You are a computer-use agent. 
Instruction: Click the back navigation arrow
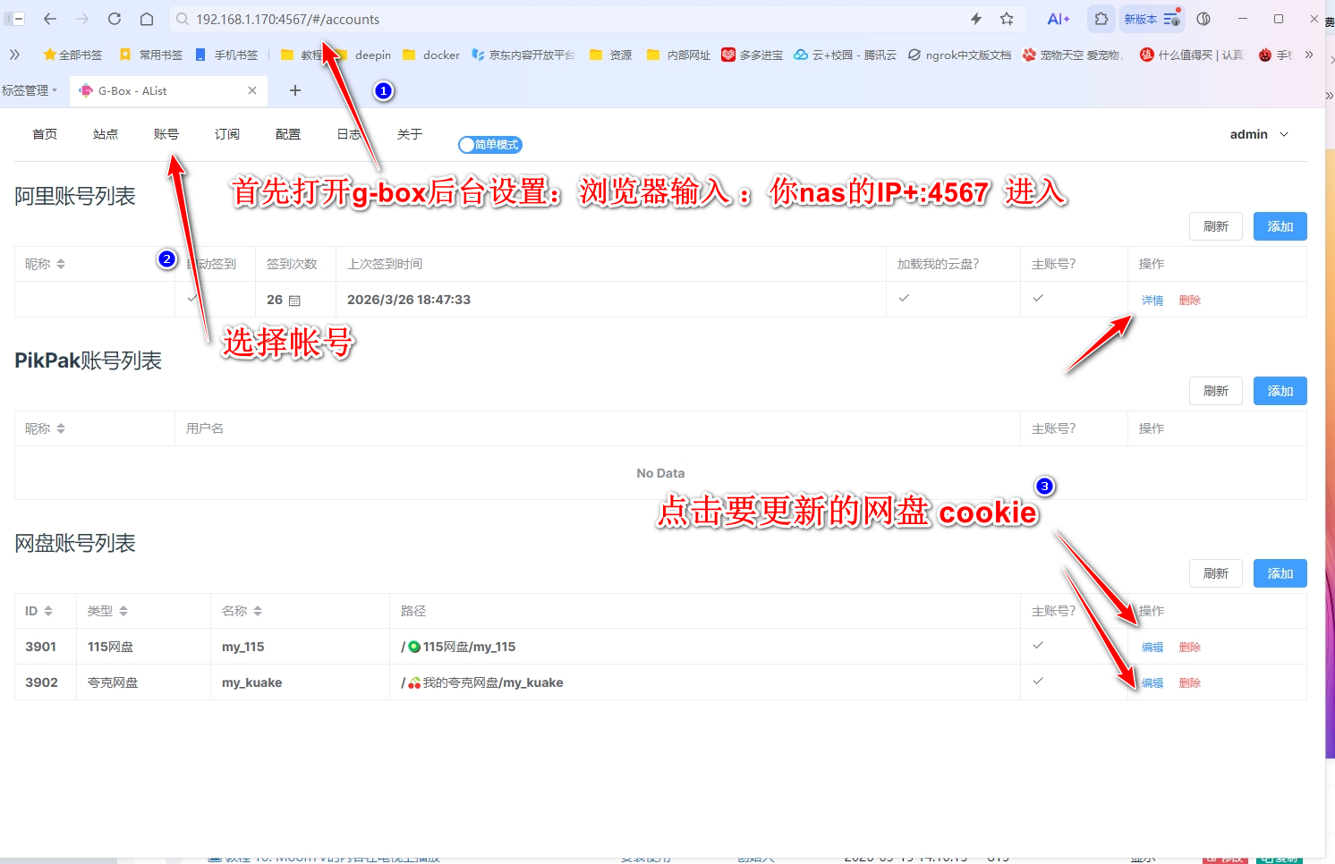(x=50, y=19)
